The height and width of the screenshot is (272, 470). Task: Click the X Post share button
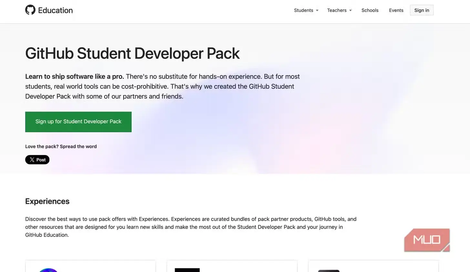(37, 160)
